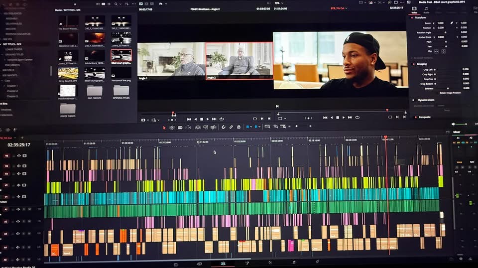Image resolution: width=478 pixels, height=268 pixels.
Task: Open the Color page tab
Action: (x=270, y=262)
